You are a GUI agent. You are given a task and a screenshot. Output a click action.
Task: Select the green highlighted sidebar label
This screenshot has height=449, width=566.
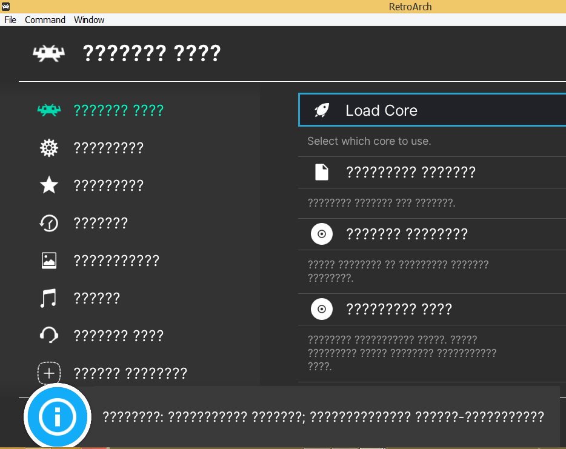coord(119,110)
